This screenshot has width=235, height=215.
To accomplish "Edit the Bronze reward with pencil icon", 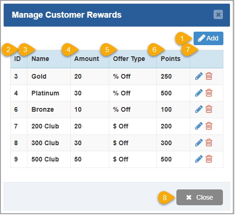I will pos(199,109).
